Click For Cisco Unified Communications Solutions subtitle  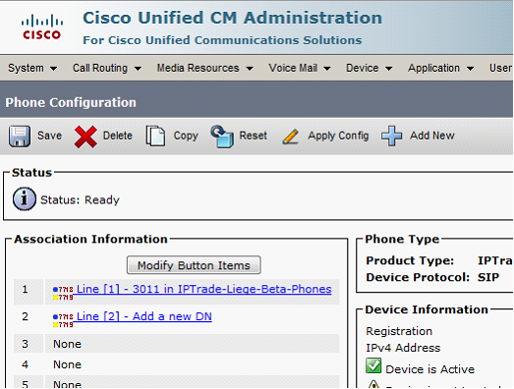(222, 40)
